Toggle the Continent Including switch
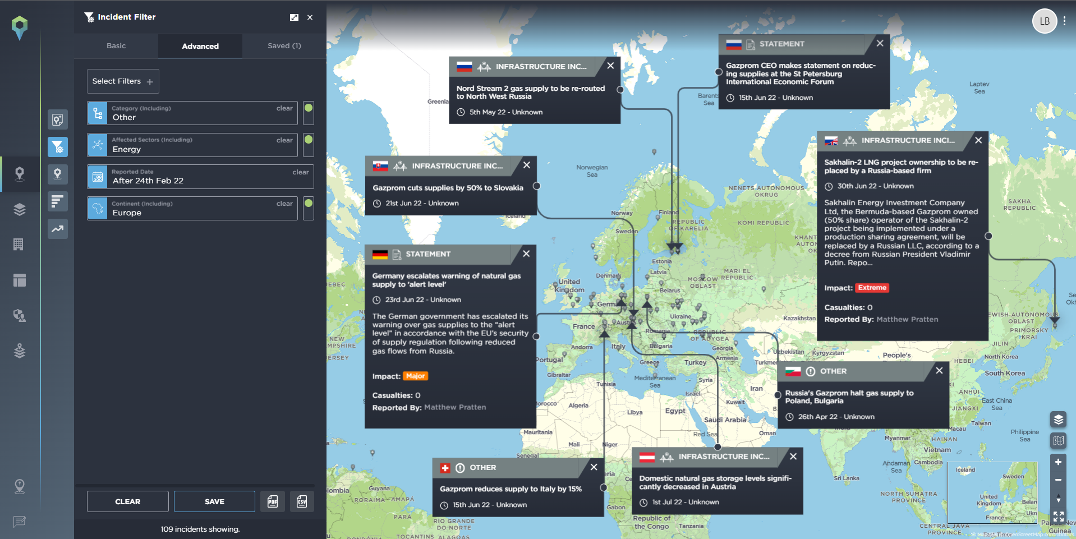This screenshot has height=539, width=1076. [x=309, y=208]
